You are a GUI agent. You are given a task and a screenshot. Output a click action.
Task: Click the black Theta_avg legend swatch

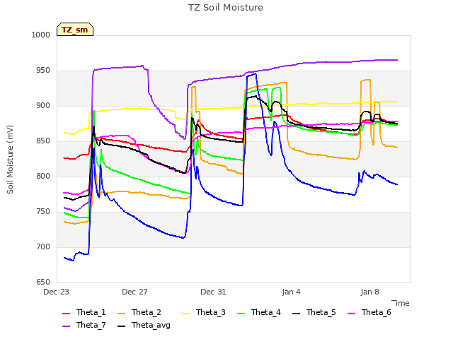[x=121, y=326]
